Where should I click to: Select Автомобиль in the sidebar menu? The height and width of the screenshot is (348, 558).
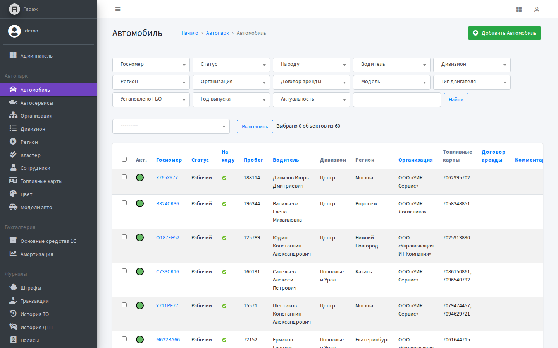[x=48, y=90]
